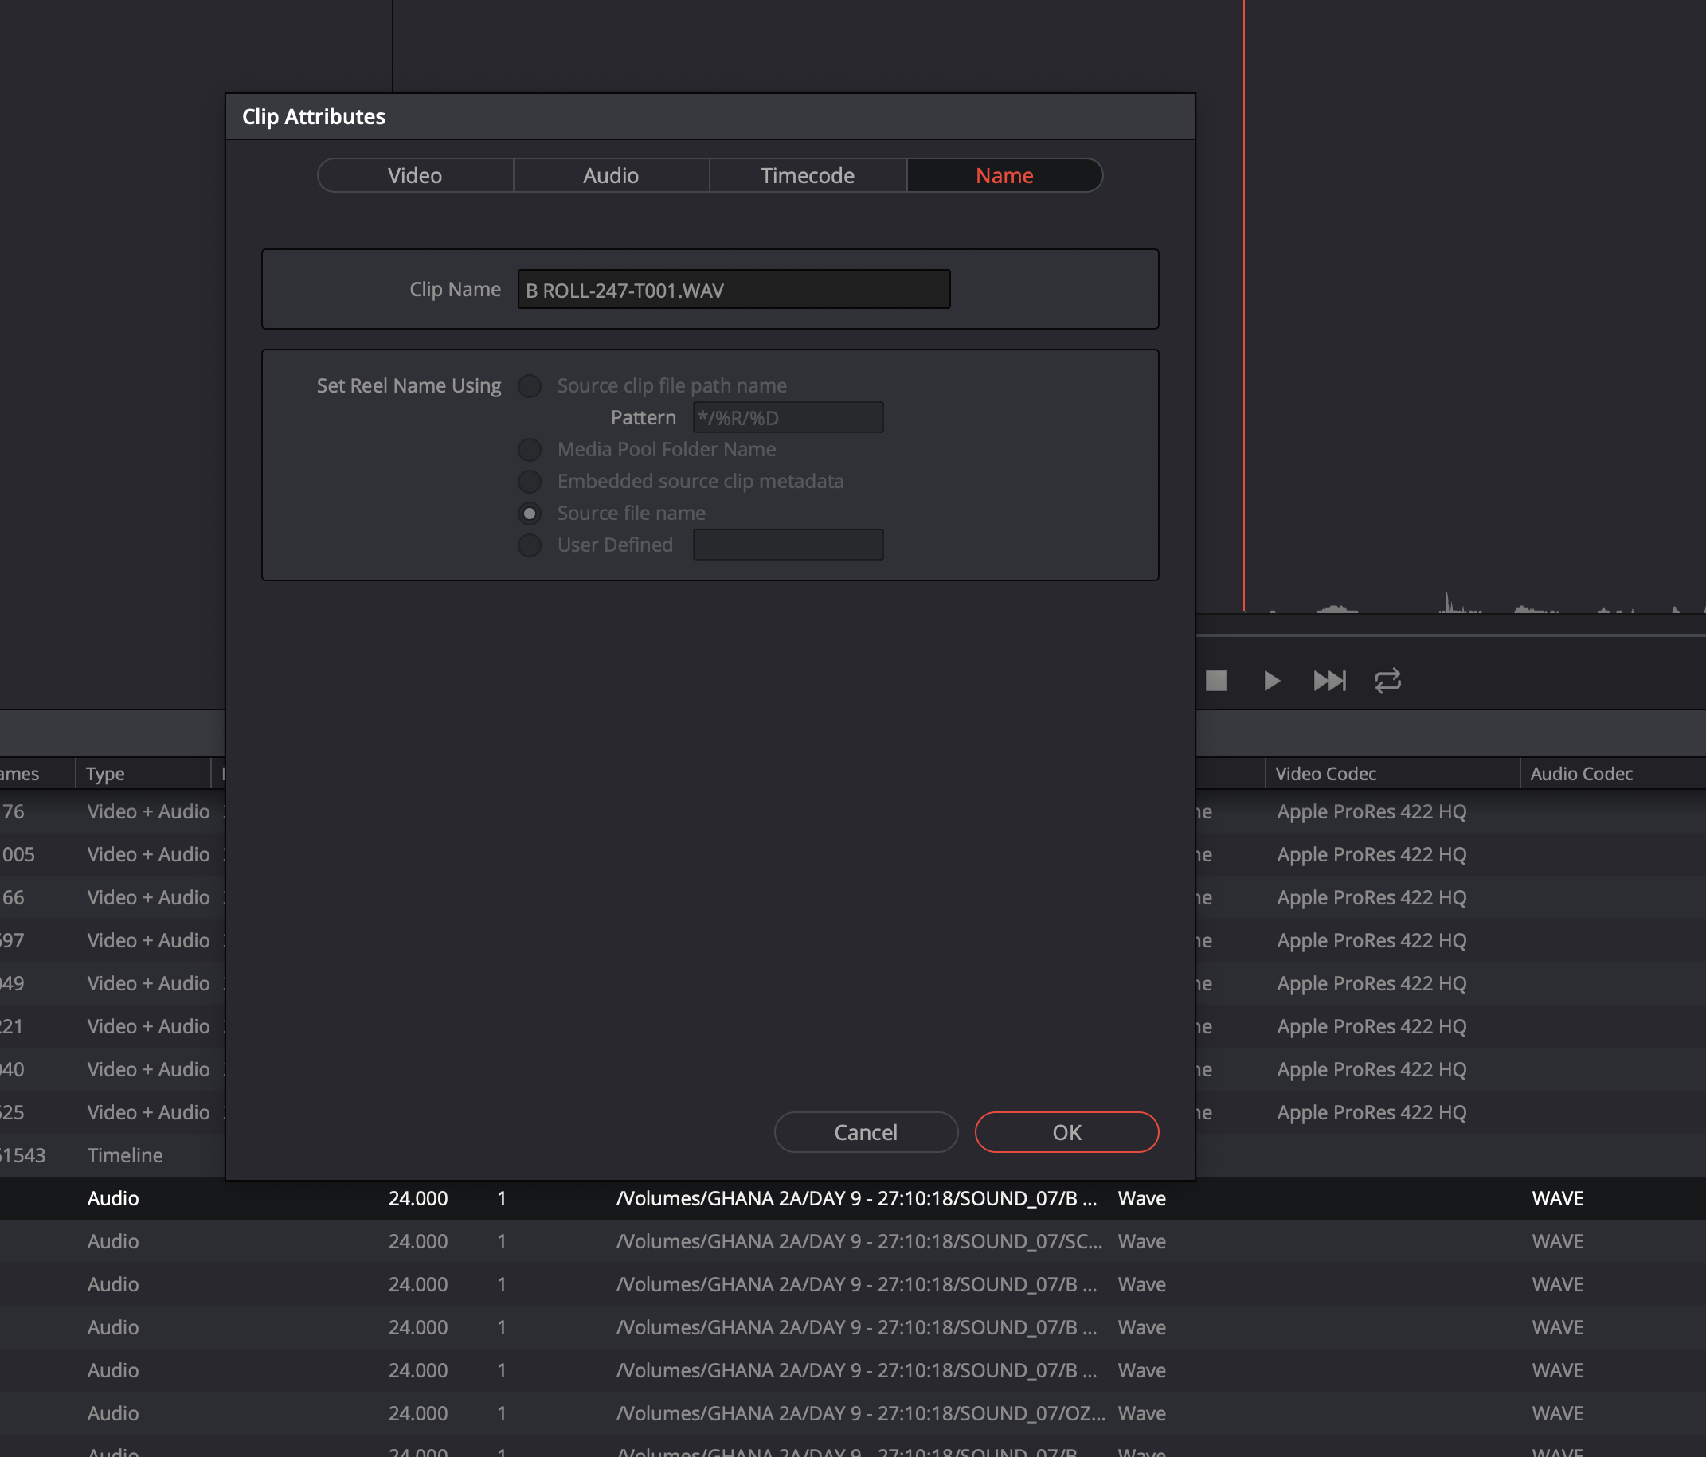Sort by Audio Codec column header
Screen dimensions: 1706x1457
pos(1612,774)
